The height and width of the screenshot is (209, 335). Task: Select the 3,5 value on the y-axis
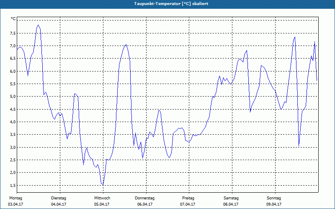click(x=12, y=135)
